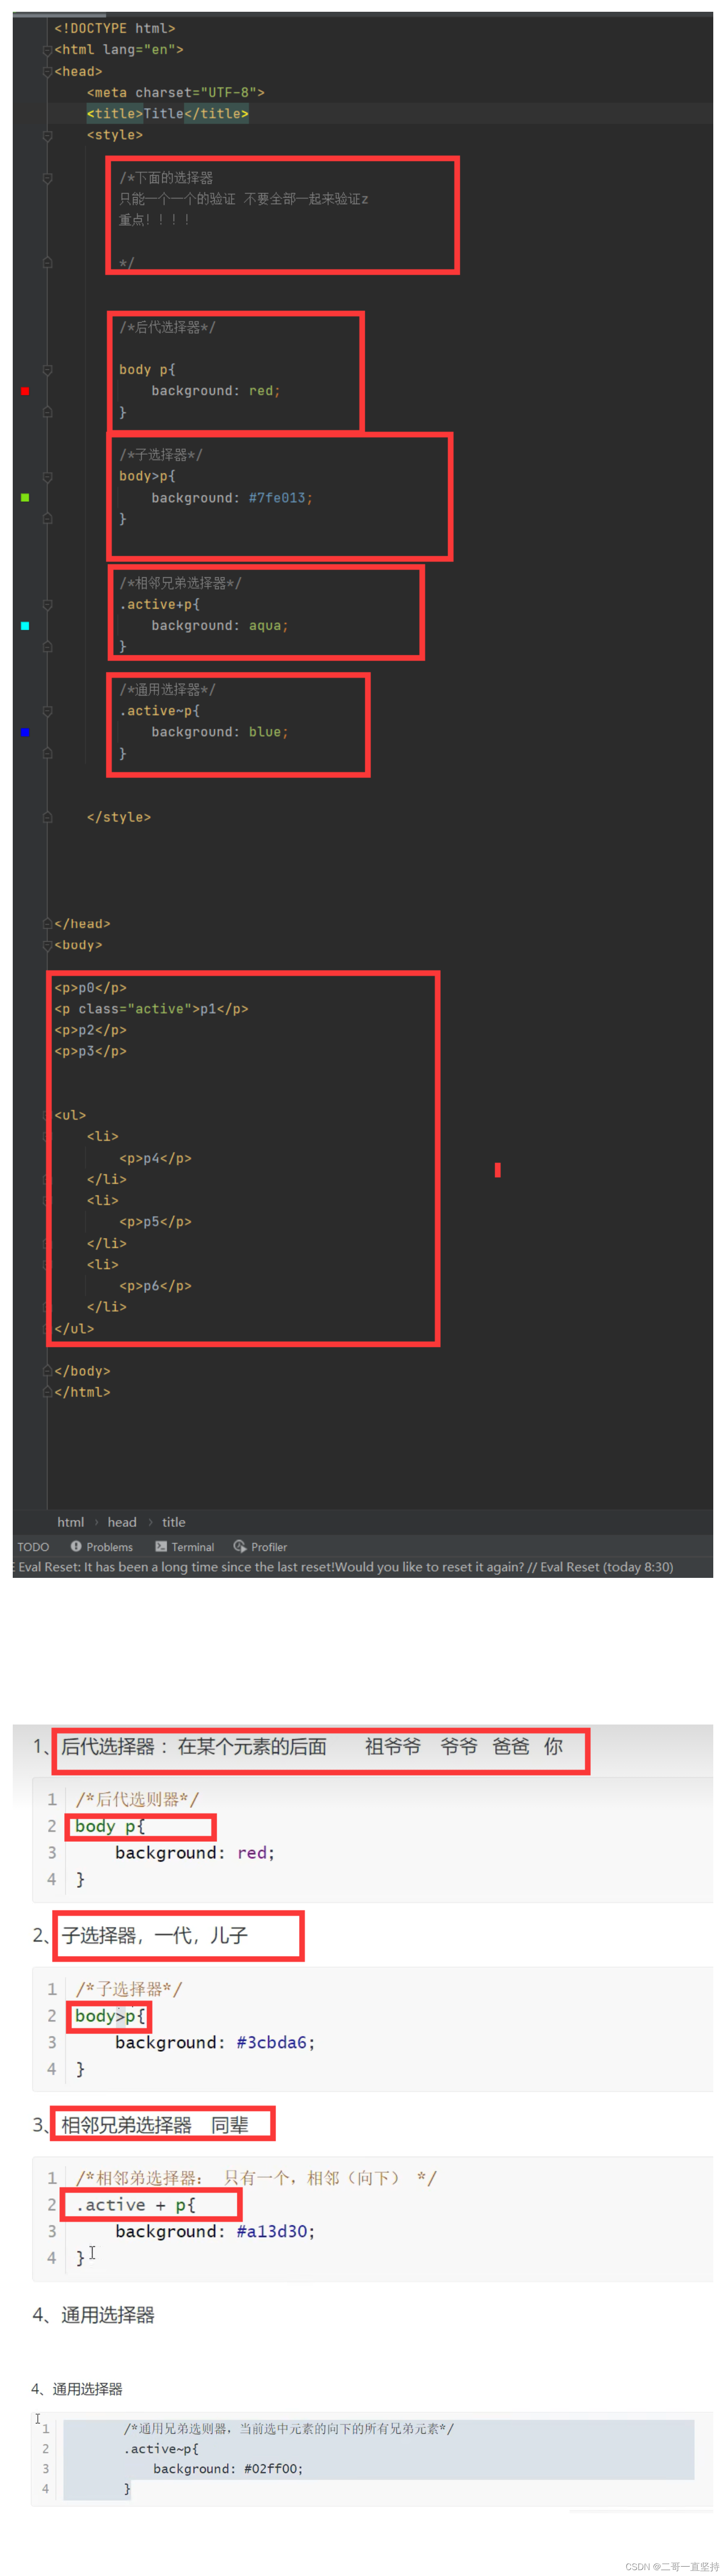Screen dimensions: 727x2576
Task: Click the closing </head> tag
Action: pos(82,924)
